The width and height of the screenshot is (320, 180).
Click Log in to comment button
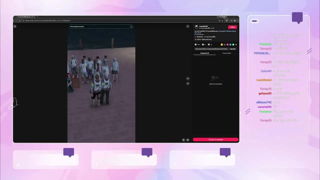pyautogui.click(x=215, y=139)
